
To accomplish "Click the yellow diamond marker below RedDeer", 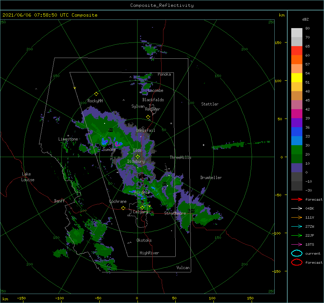I will coord(148,117).
